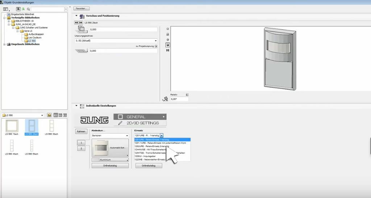
Task: Select the Aufputzkappen folder
Action: (36, 34)
